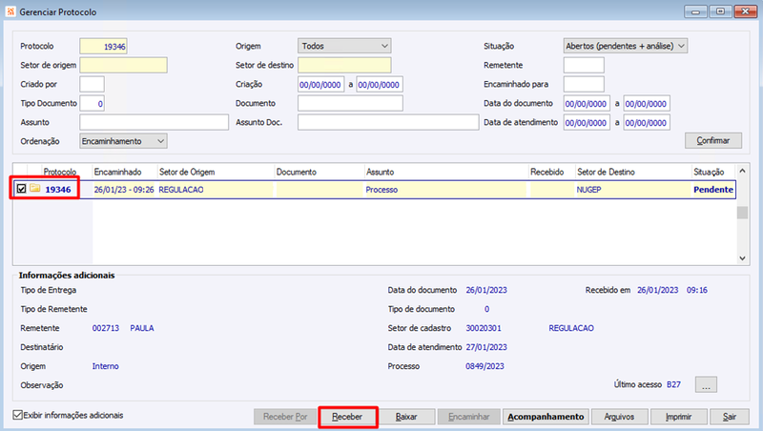Uncheck Exibir informações adicionais
Screen dimensions: 763x431
coord(18,415)
